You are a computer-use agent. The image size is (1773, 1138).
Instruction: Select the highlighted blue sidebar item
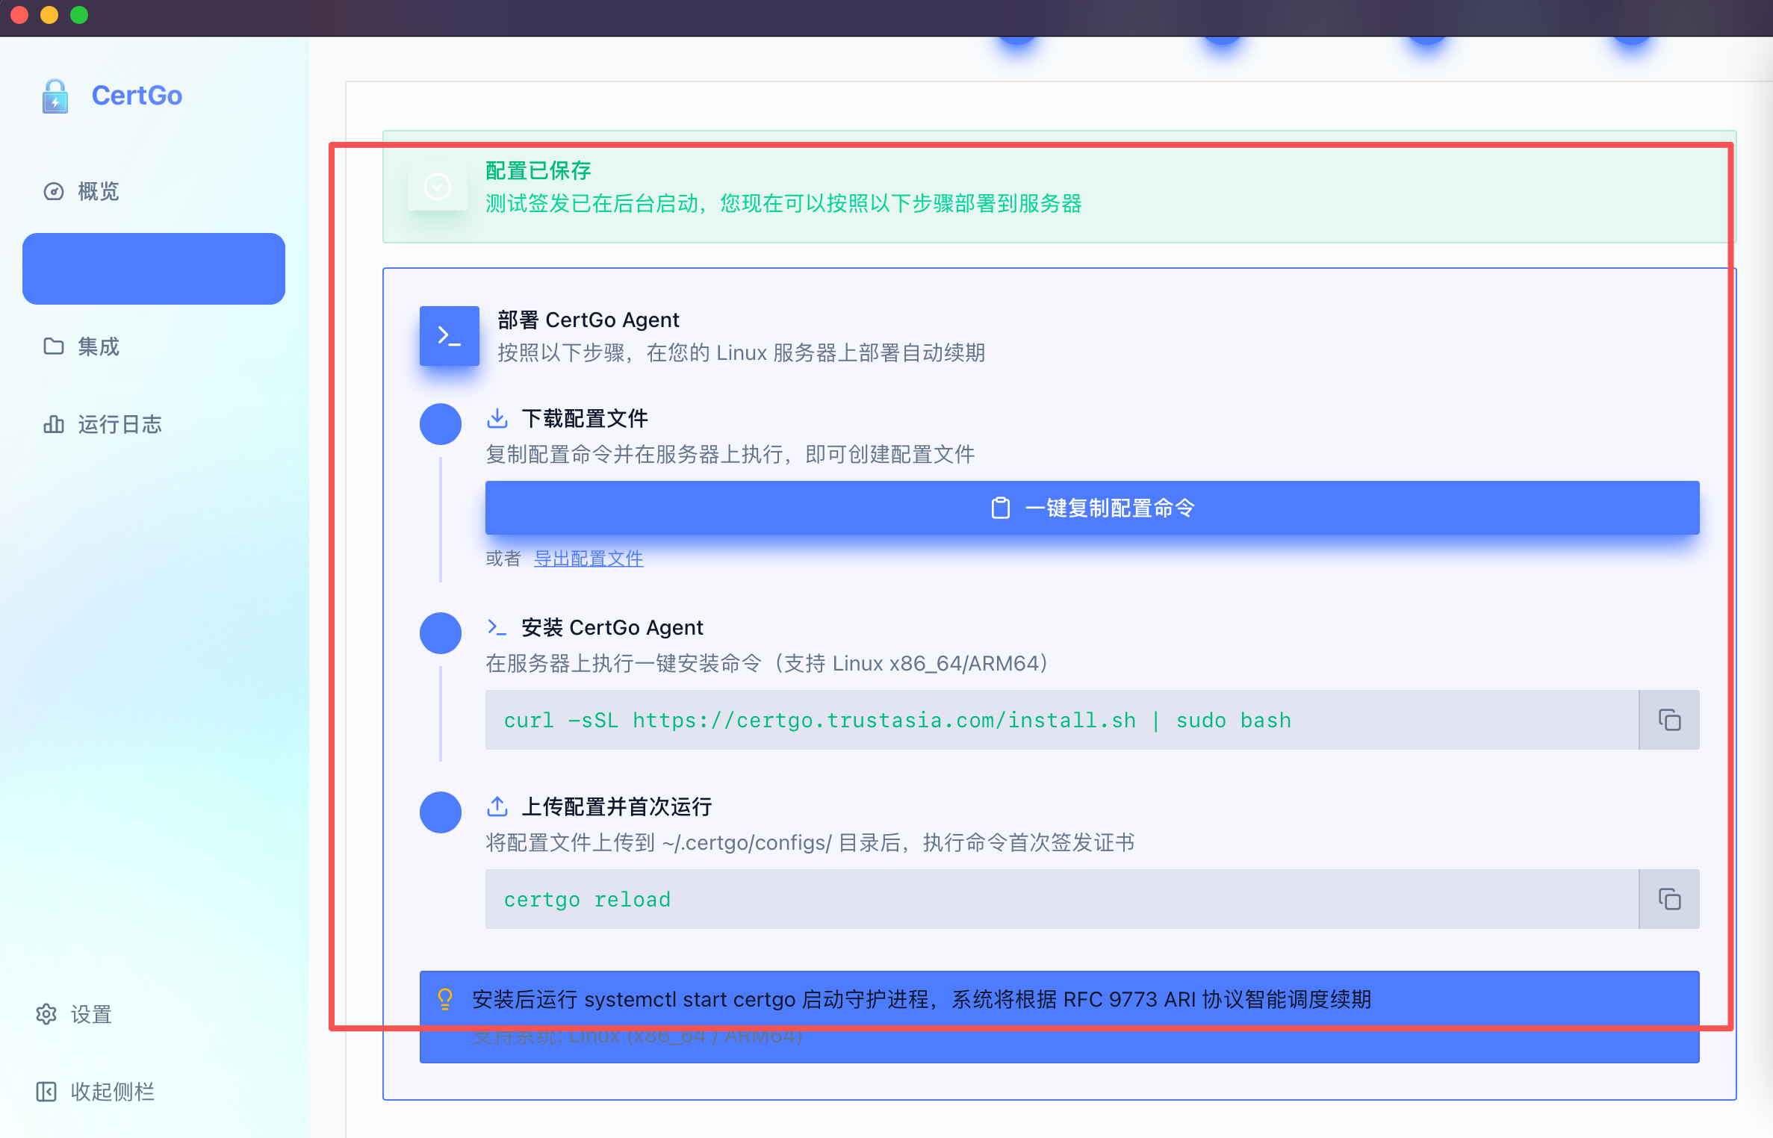coord(154,269)
